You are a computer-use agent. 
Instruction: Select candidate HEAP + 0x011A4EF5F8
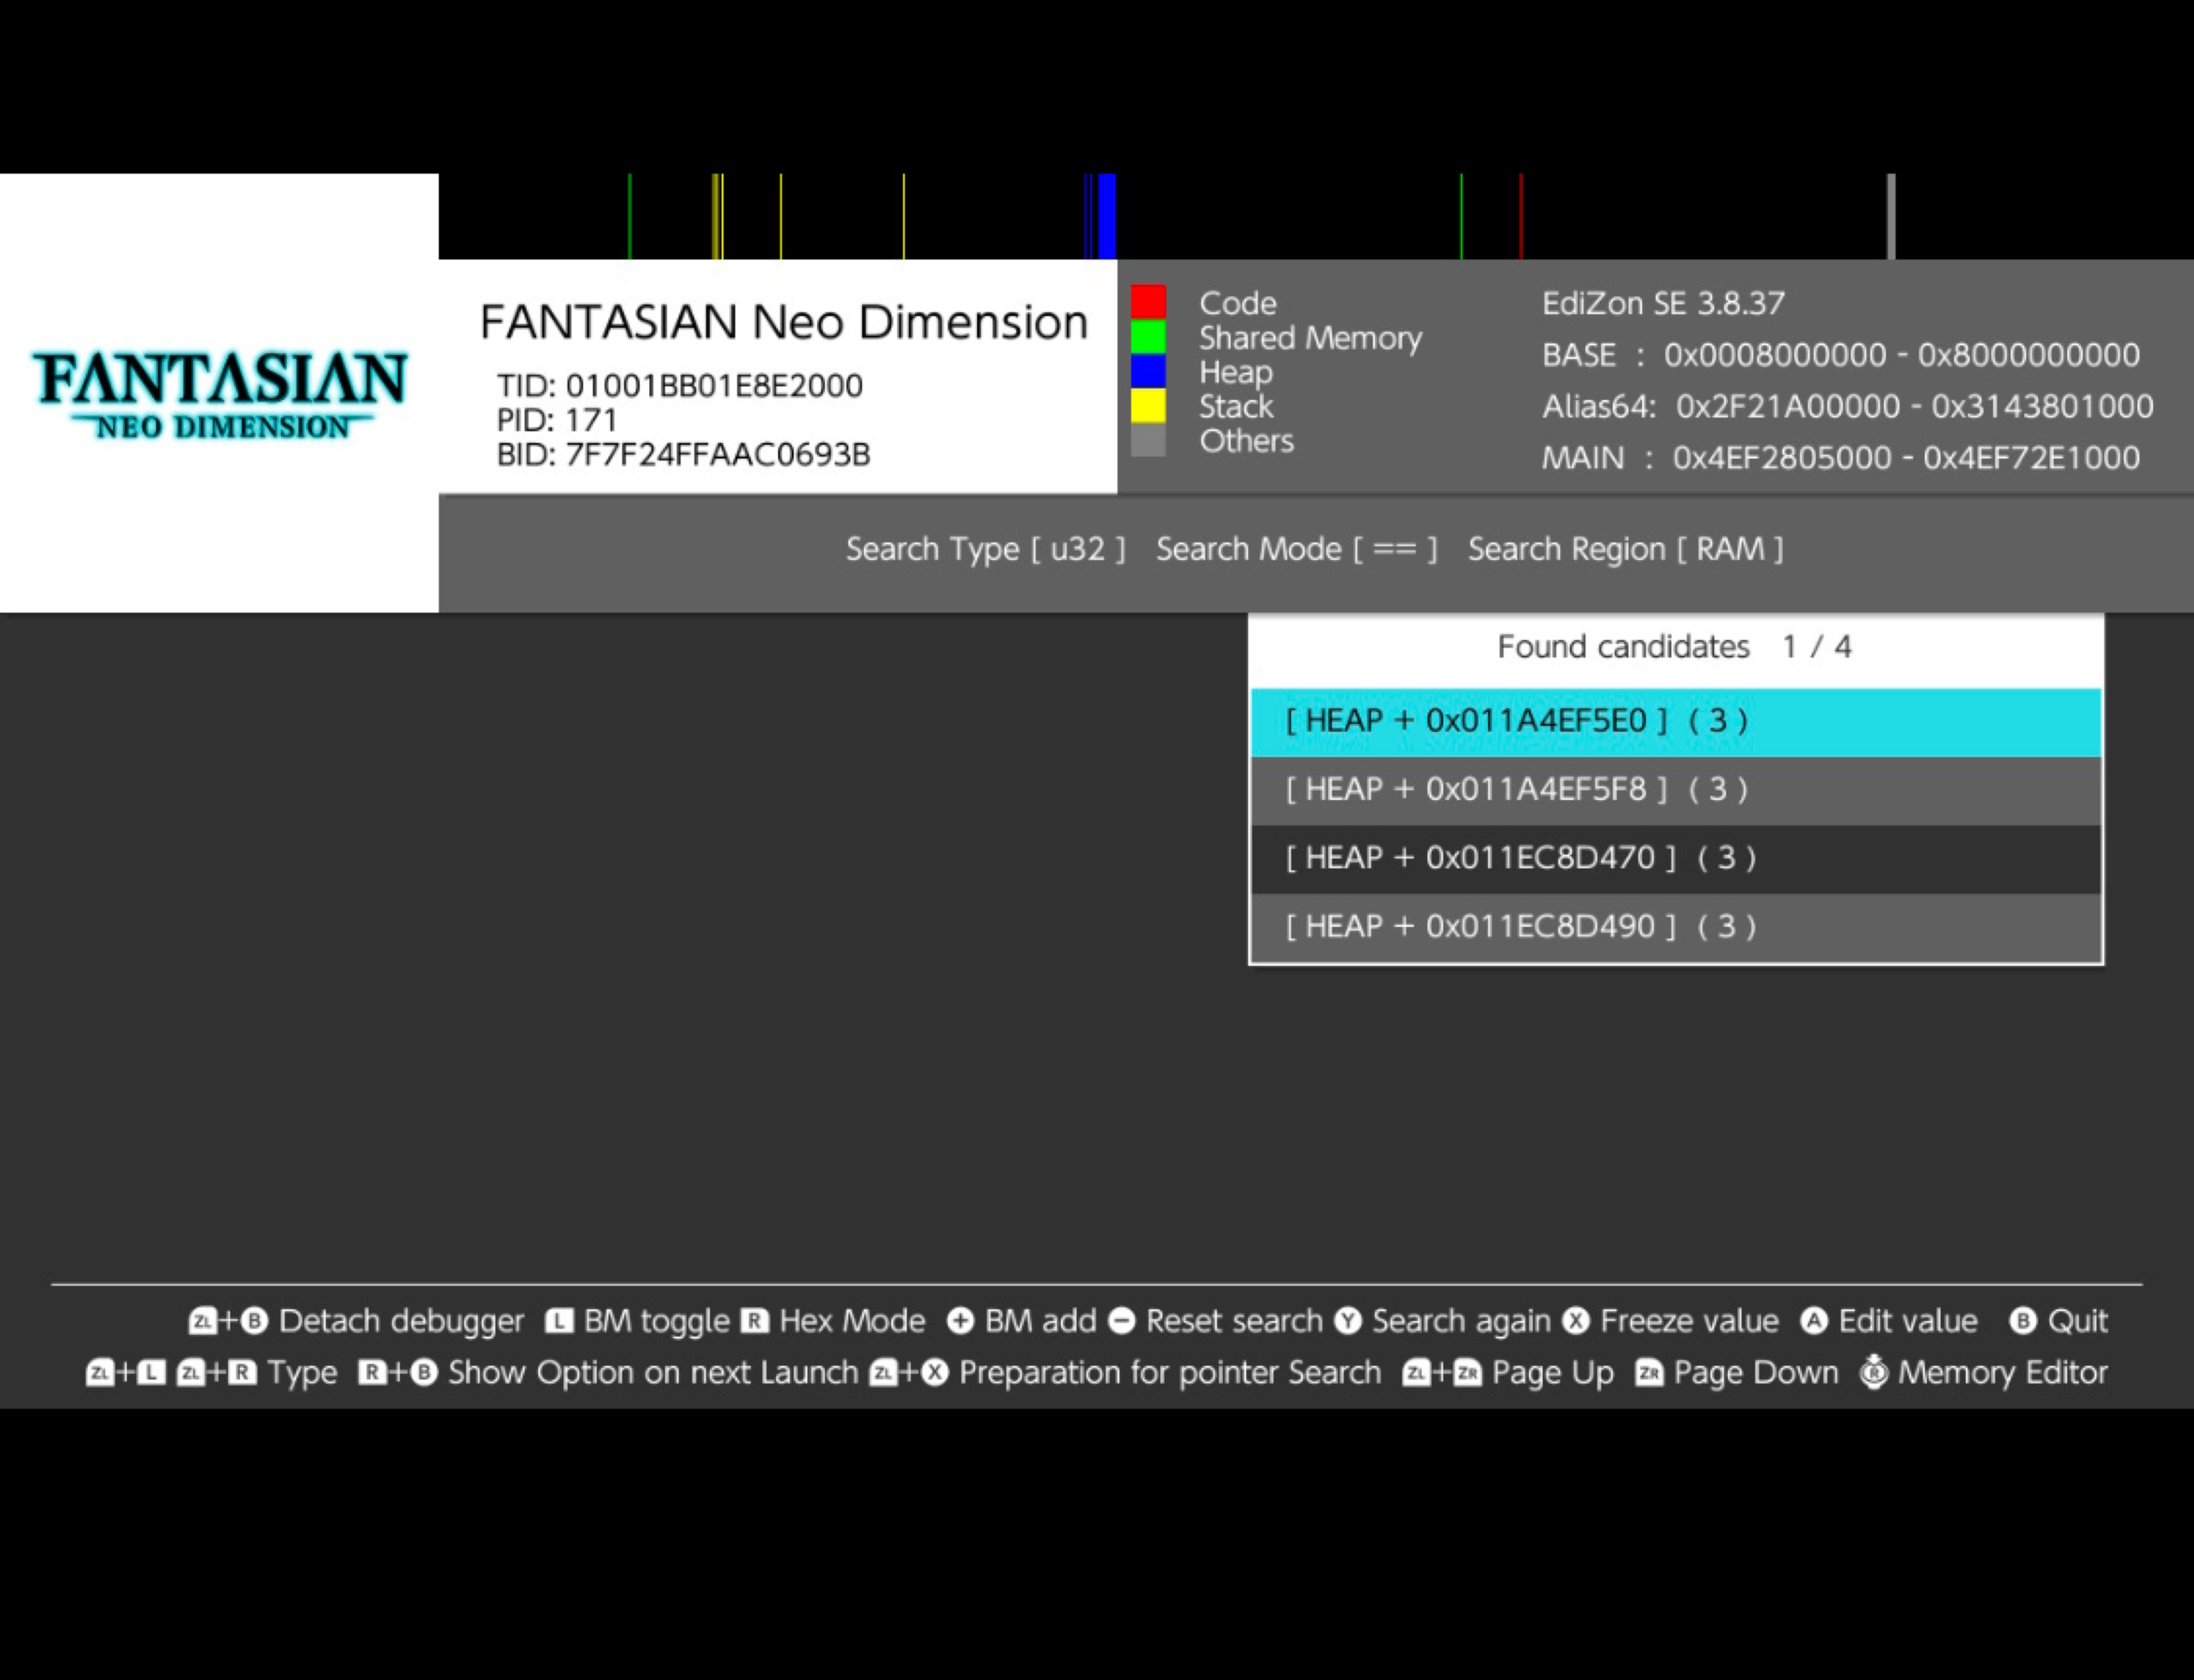tap(1675, 790)
